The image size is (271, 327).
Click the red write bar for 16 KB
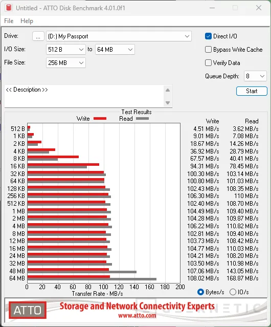tap(63, 165)
